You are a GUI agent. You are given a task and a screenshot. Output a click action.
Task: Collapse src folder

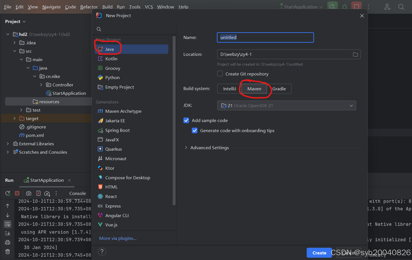coord(15,51)
